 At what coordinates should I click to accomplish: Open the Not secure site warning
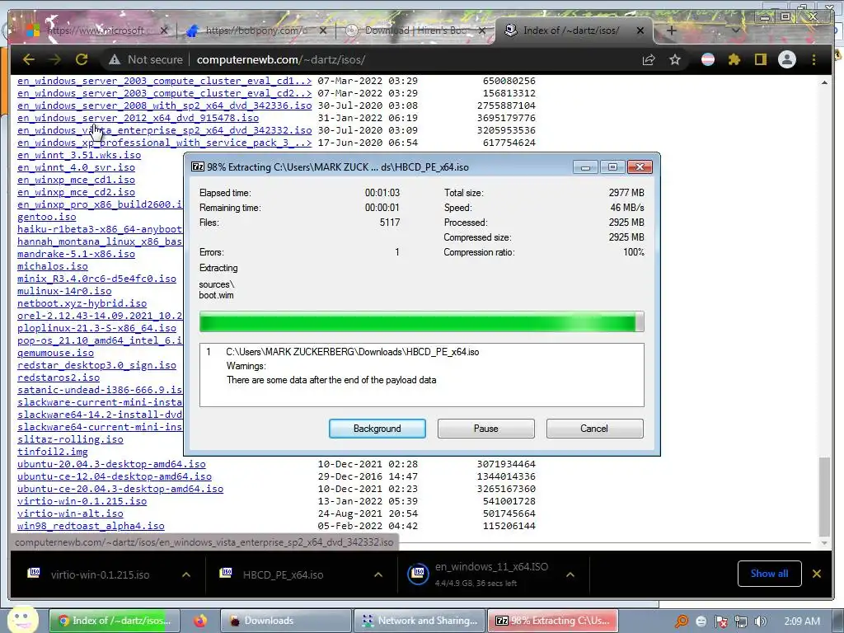[x=146, y=59]
